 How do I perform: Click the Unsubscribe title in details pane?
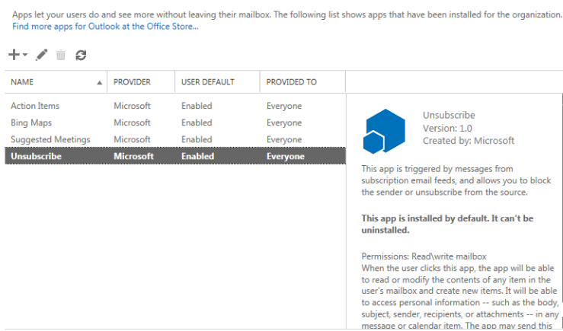tap(449, 116)
